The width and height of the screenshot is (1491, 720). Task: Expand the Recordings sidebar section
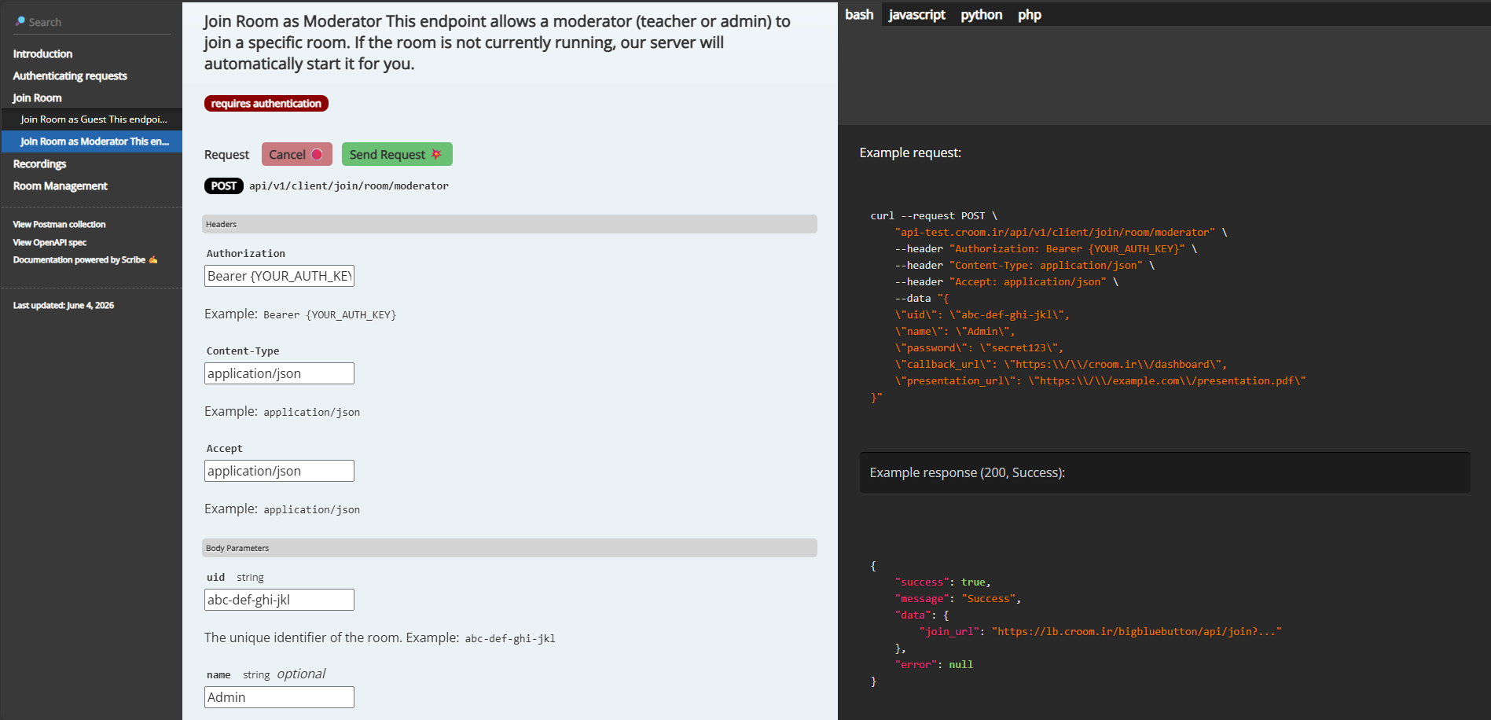coord(39,163)
